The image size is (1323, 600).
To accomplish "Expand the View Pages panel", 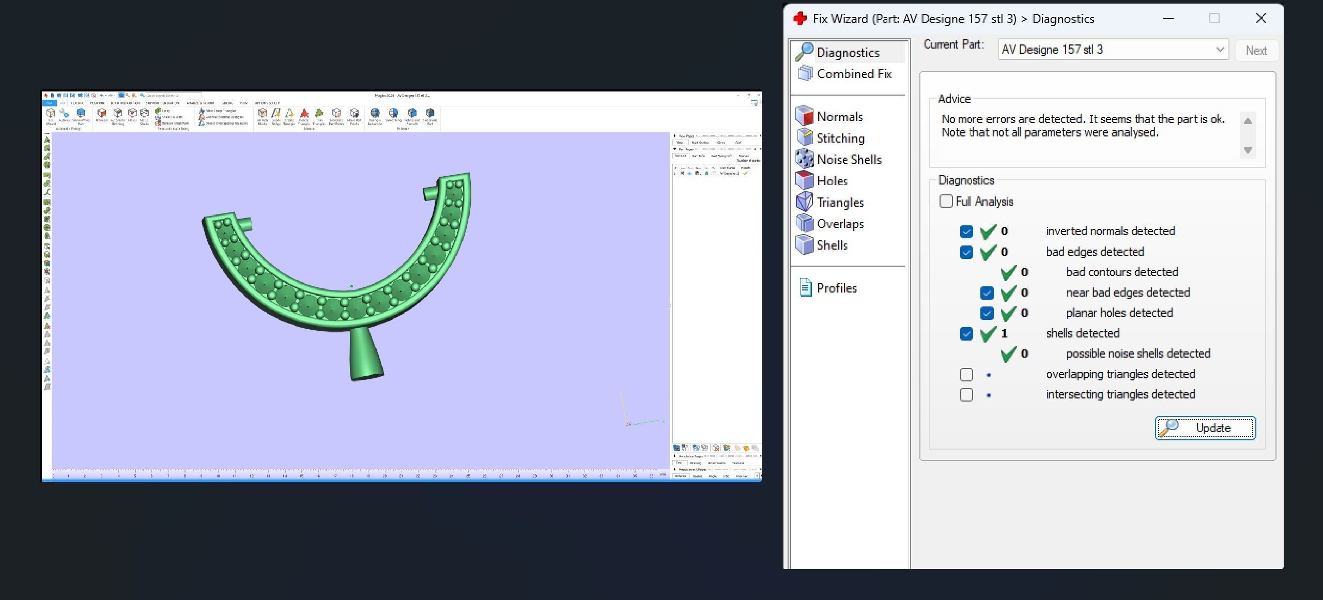I will (675, 136).
